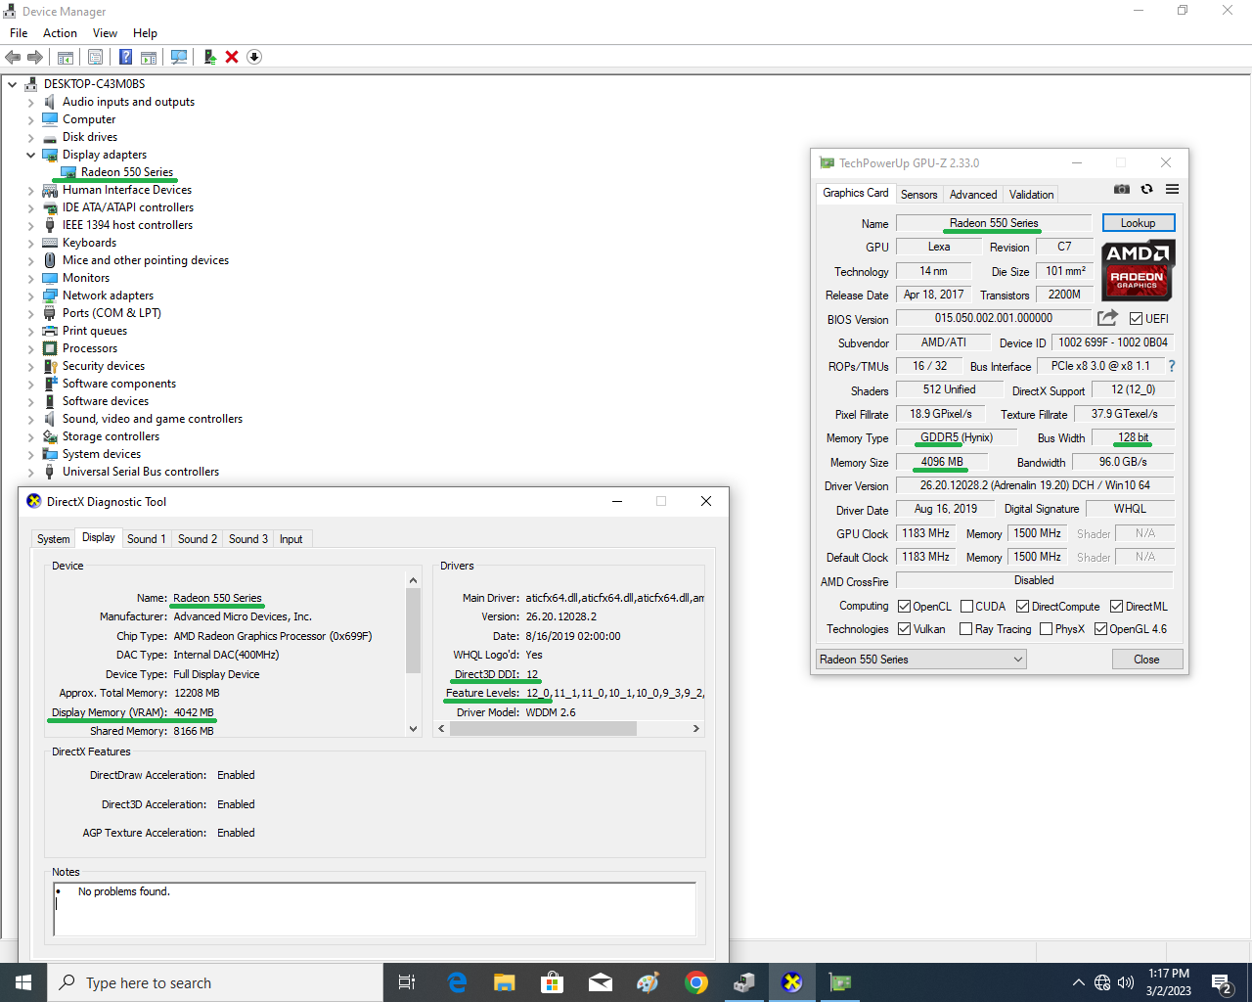
Task: Open Google Chrome from the taskbar
Action: [x=696, y=982]
